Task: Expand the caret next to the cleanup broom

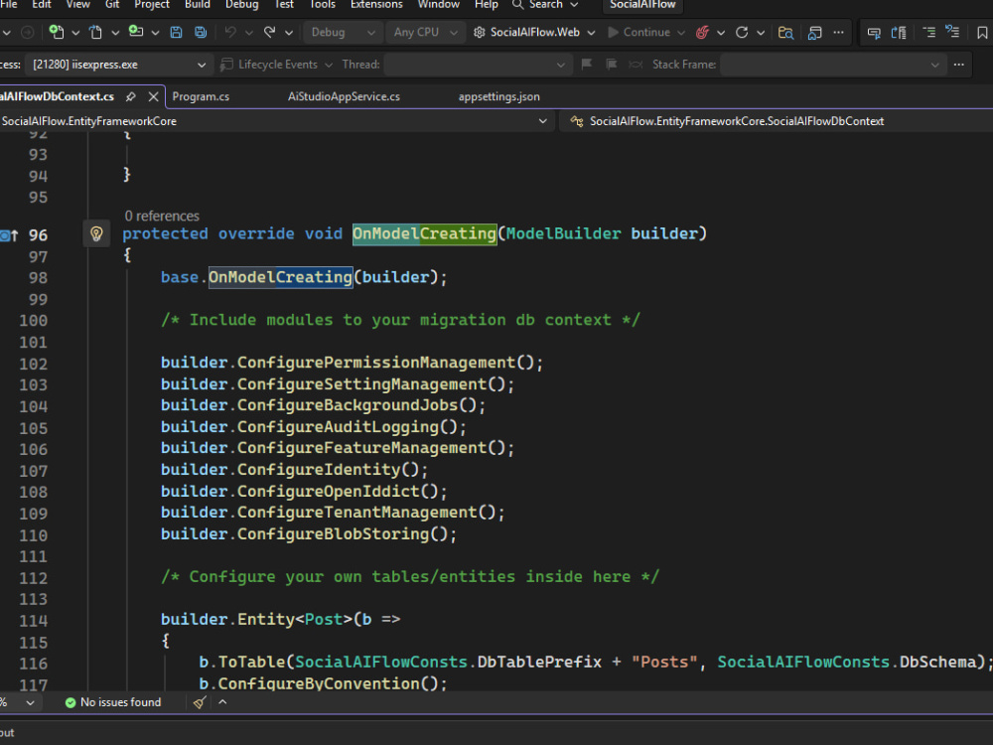Action: pyautogui.click(x=222, y=702)
